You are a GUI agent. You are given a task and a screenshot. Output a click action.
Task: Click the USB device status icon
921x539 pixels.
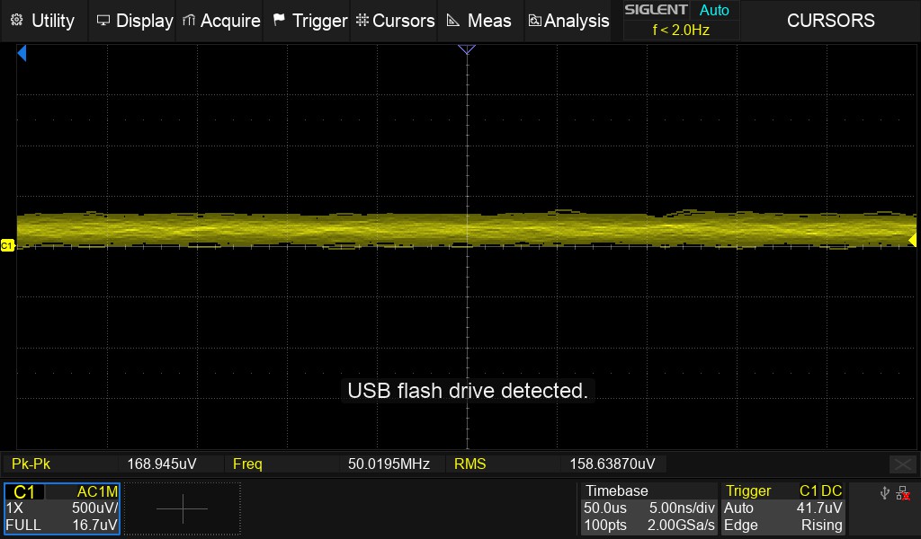click(x=884, y=493)
